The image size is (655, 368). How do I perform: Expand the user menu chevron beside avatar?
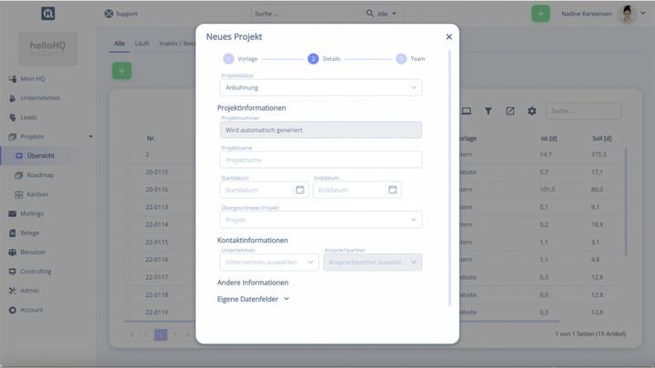click(643, 13)
